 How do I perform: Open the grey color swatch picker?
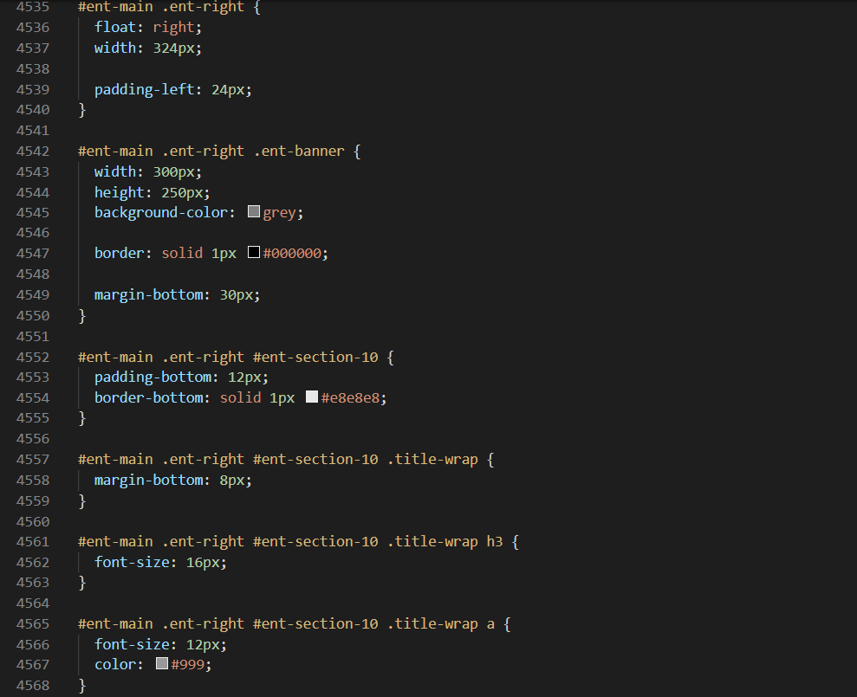coord(254,211)
